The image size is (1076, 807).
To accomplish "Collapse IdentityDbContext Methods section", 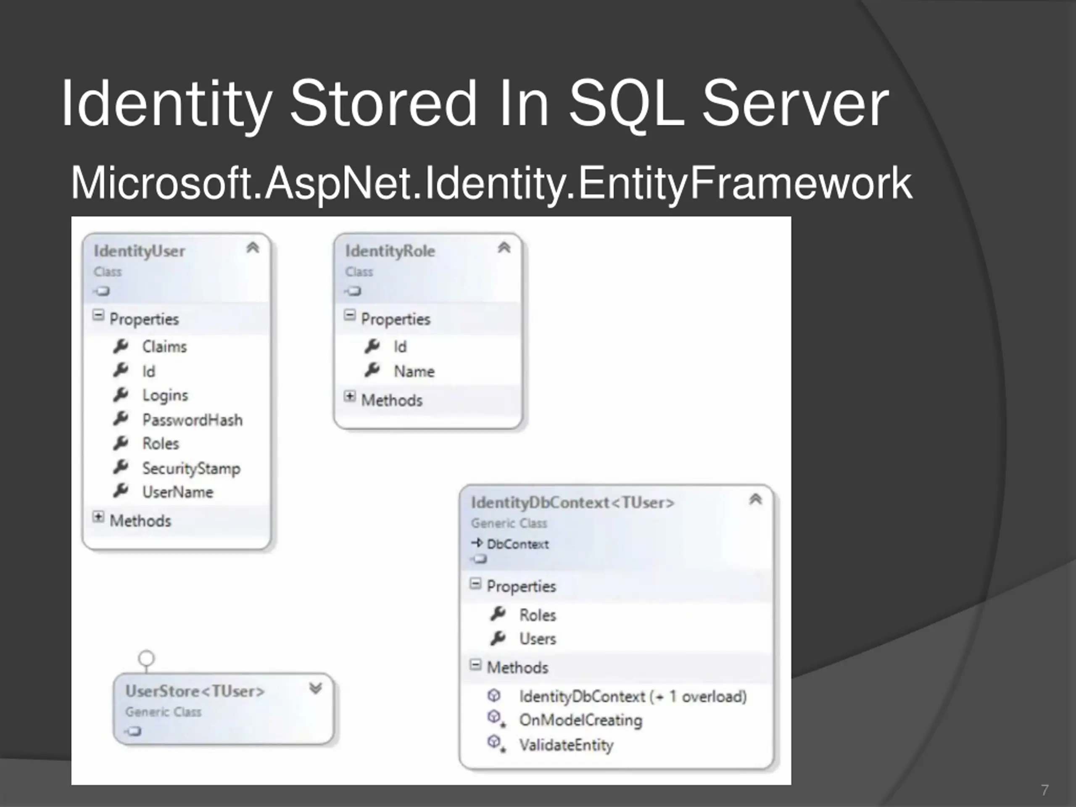I will (x=476, y=665).
